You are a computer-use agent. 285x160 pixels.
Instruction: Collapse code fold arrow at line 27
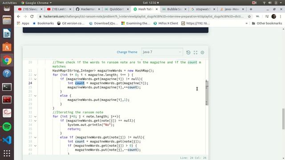[35, 96]
